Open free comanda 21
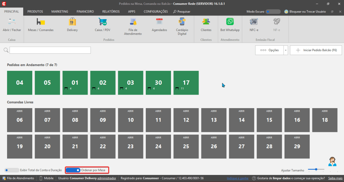 pyautogui.click(x=75, y=146)
